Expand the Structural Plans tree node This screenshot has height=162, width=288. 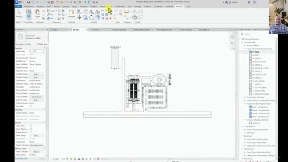(245, 45)
